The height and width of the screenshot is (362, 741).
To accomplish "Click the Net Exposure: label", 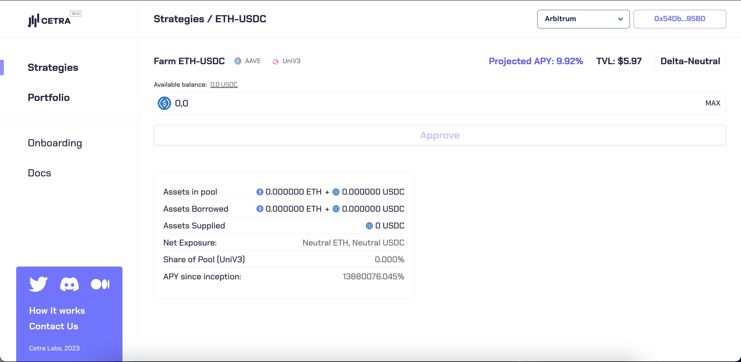I will 190,243.
